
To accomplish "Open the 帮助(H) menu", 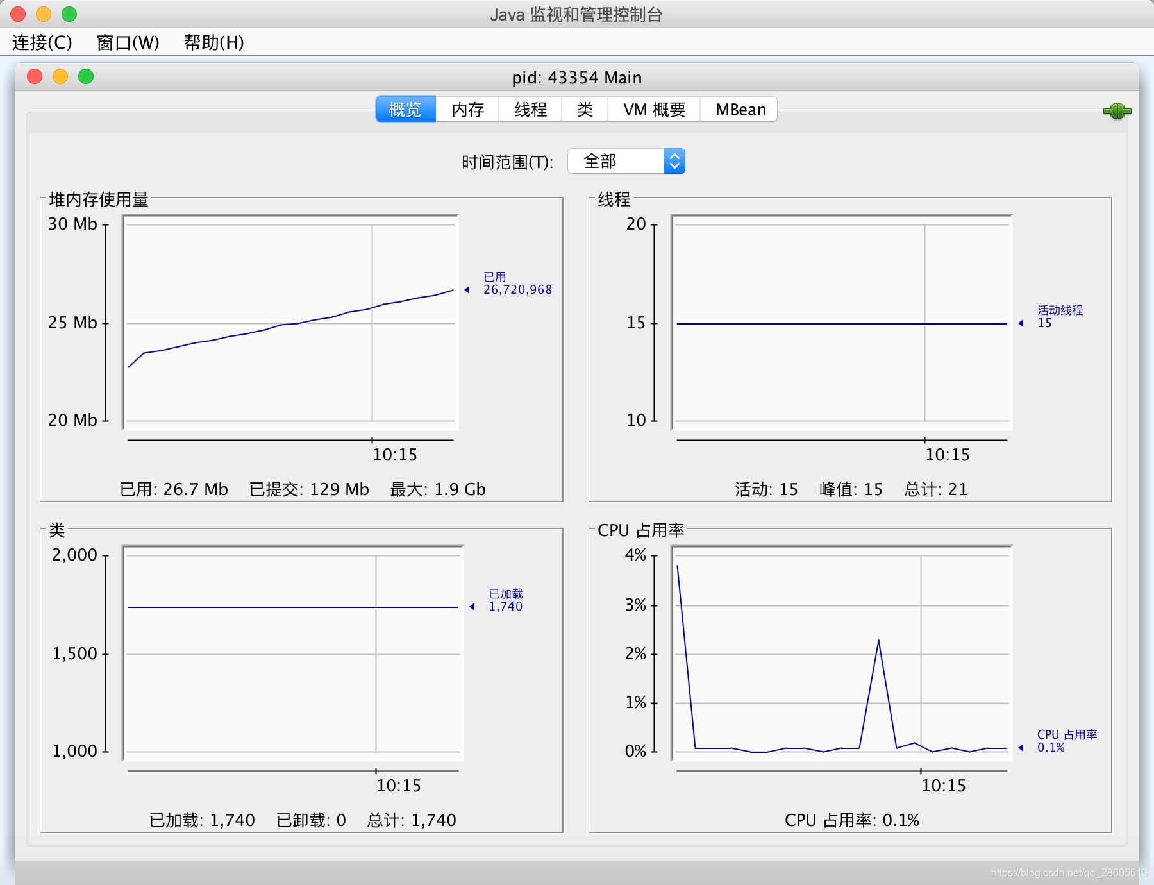I will coord(213,42).
